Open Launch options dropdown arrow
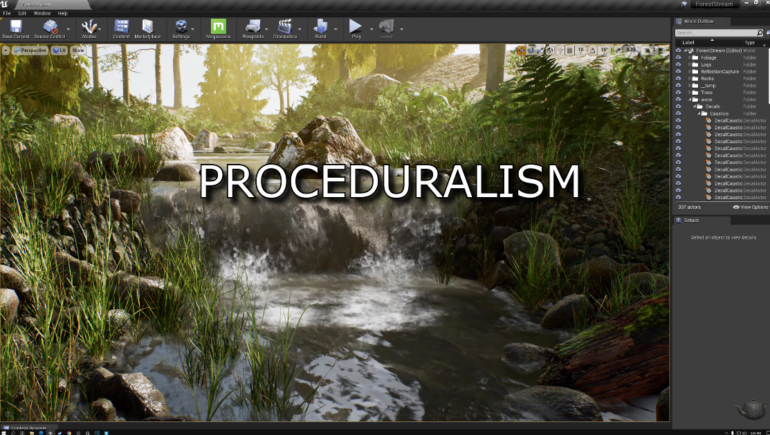The height and width of the screenshot is (435, 770). pos(401,29)
